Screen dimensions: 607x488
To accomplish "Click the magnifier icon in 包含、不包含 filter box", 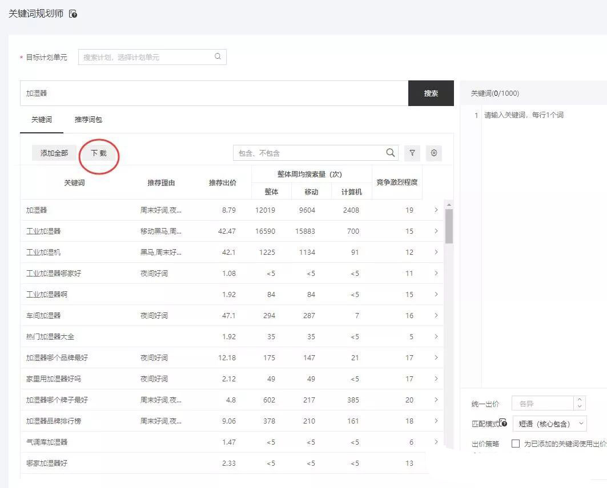I will coord(391,153).
